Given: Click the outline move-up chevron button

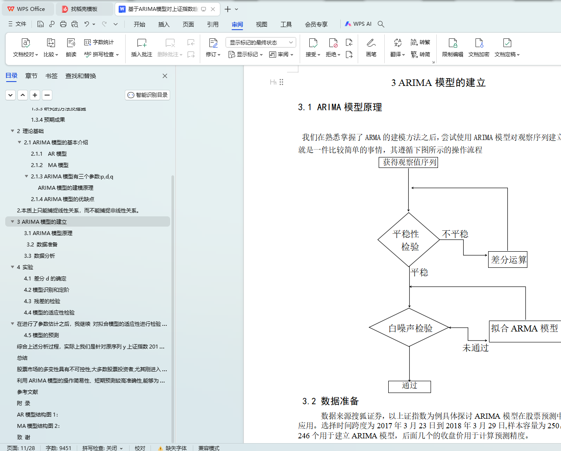Looking at the screenshot, I should pos(23,95).
